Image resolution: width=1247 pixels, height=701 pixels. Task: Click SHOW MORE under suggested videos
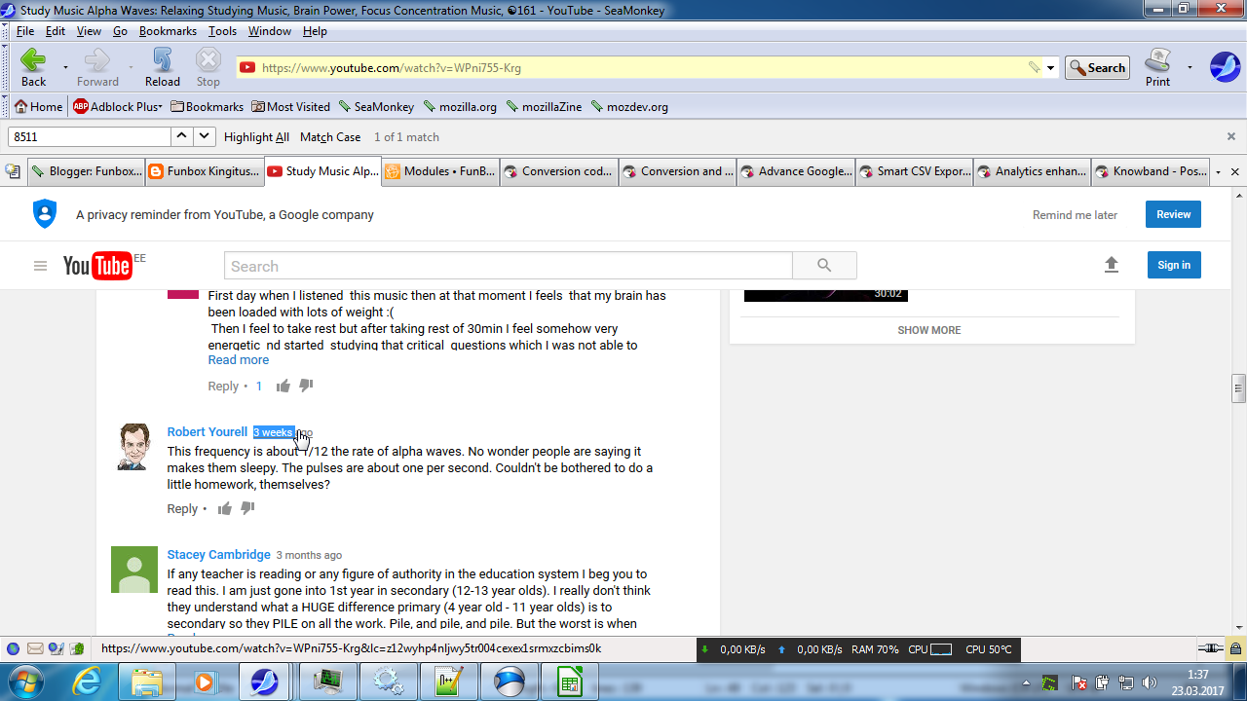point(929,330)
